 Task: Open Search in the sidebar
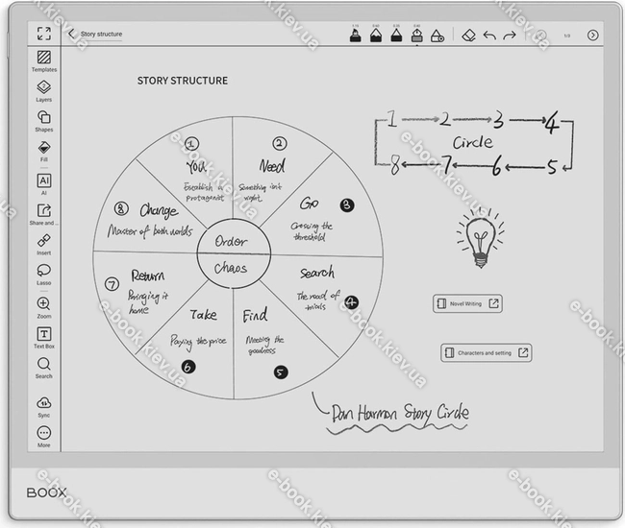point(44,368)
